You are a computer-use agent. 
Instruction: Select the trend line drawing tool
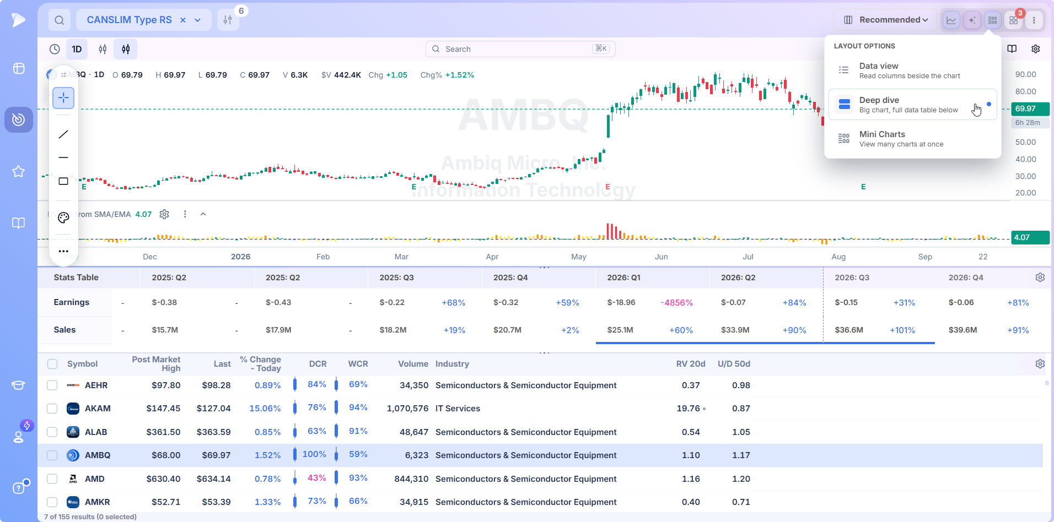click(63, 134)
